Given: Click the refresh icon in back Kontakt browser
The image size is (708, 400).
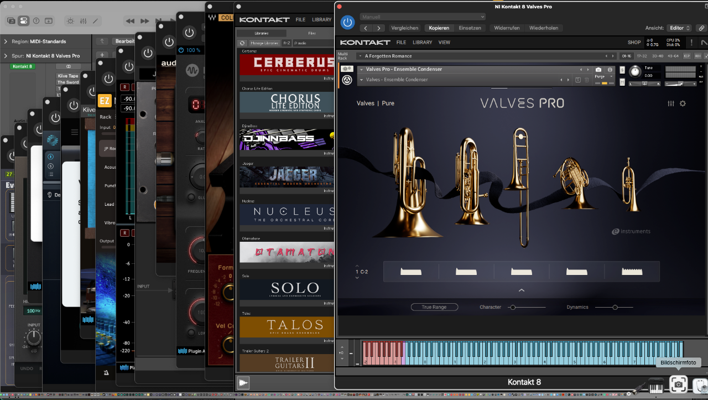Looking at the screenshot, I should 242,43.
